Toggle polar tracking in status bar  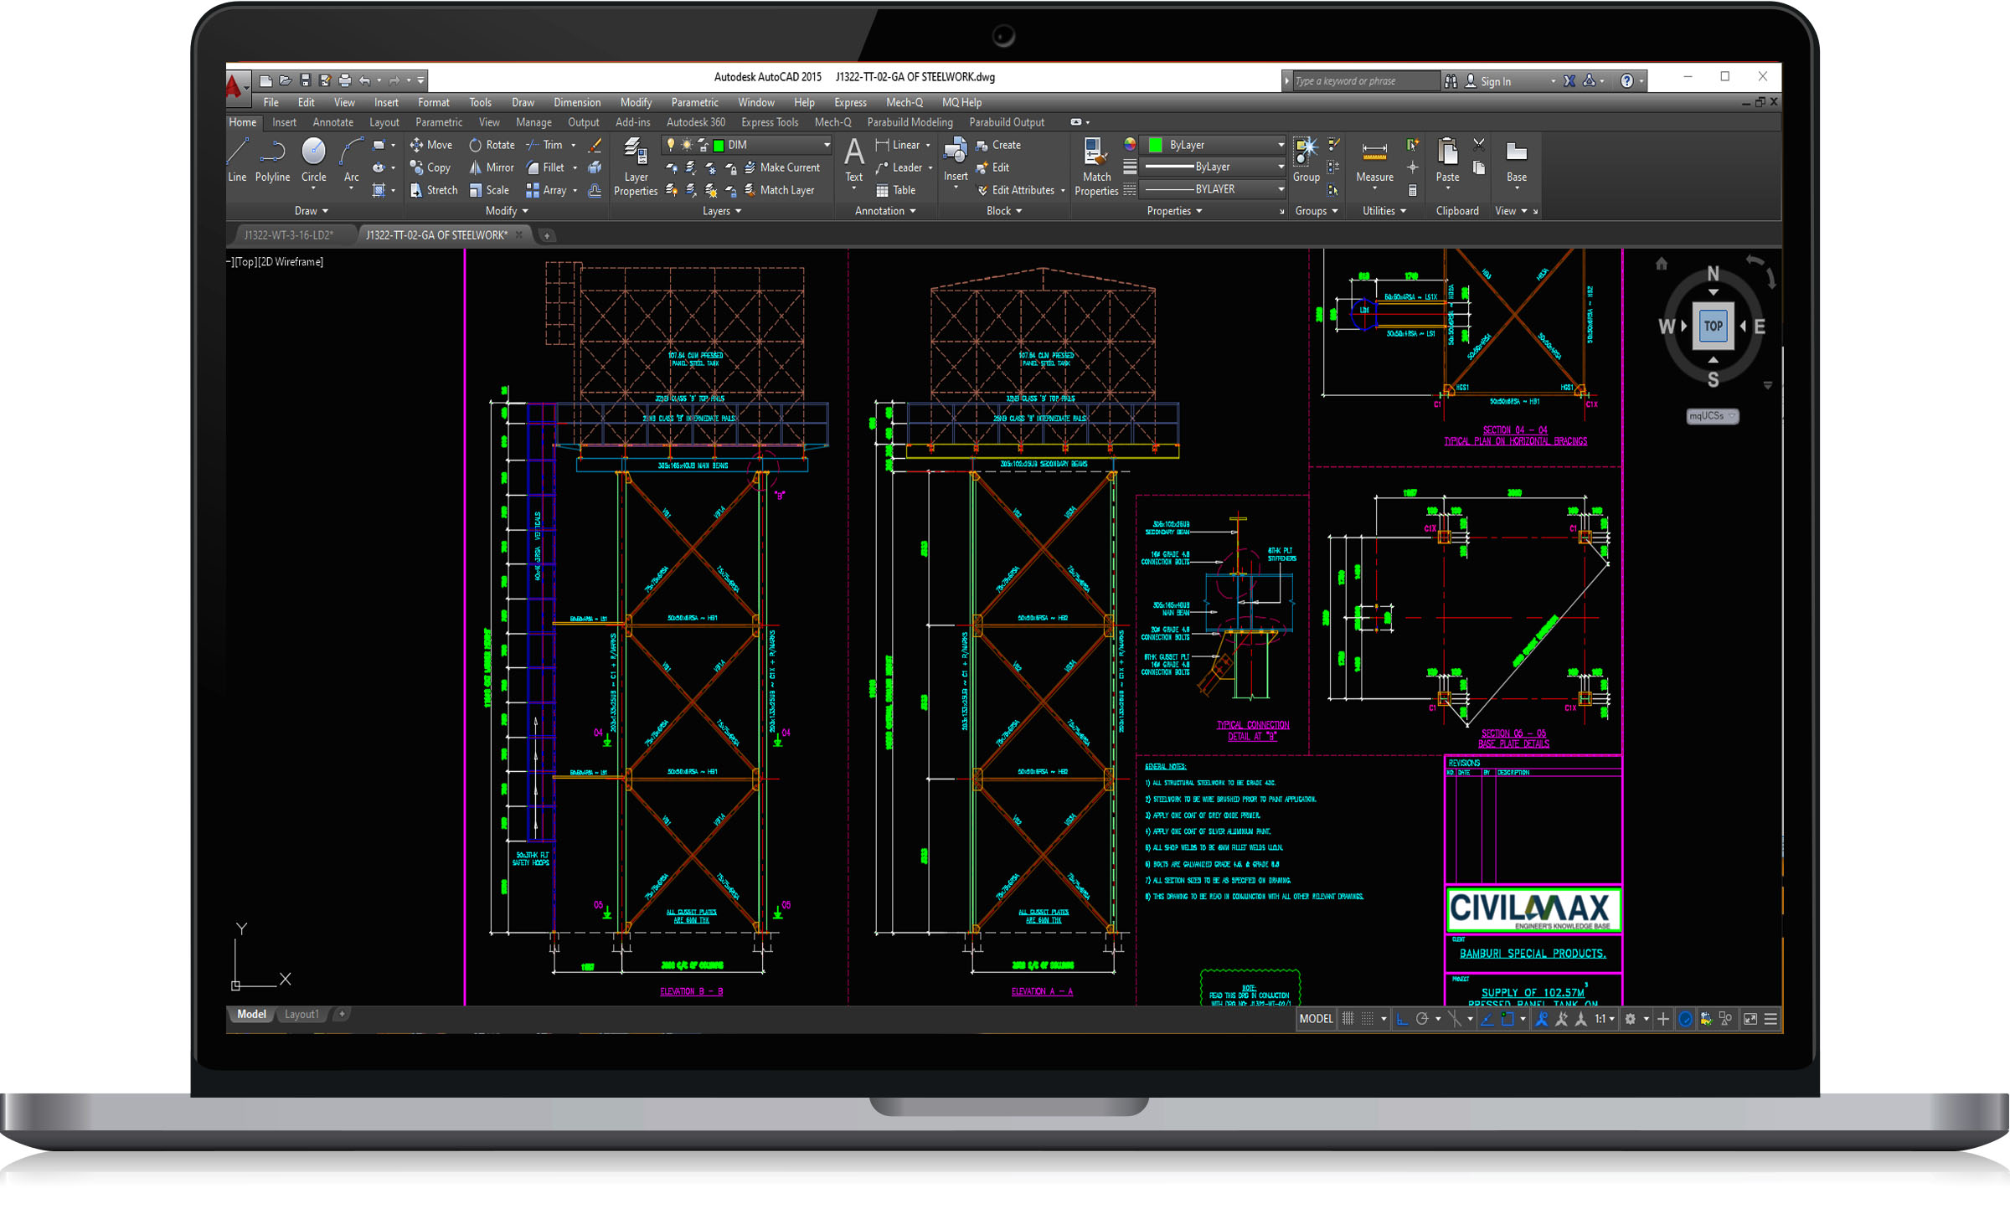[1422, 1019]
